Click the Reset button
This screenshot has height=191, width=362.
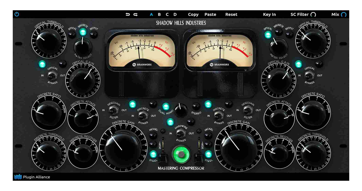coord(231,14)
